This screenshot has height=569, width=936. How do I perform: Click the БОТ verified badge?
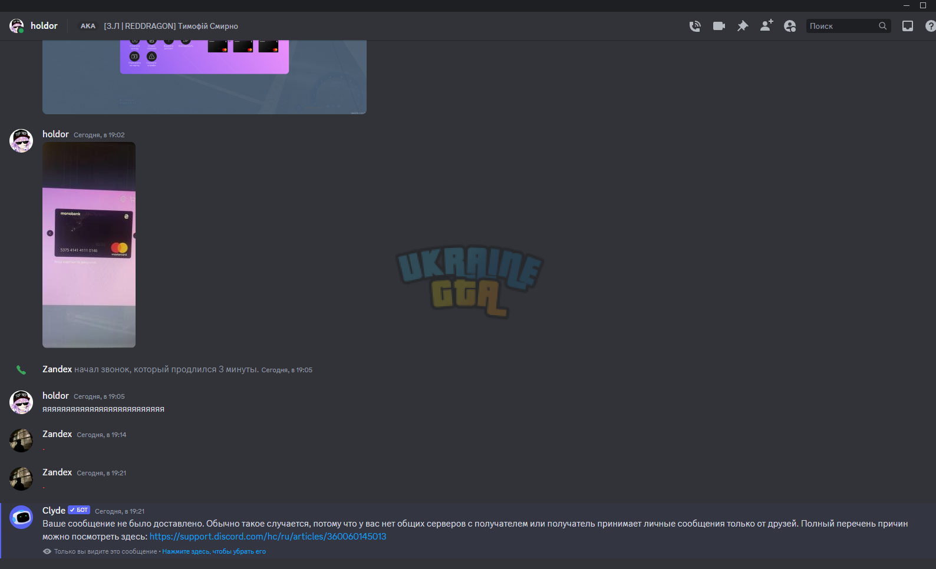(79, 510)
